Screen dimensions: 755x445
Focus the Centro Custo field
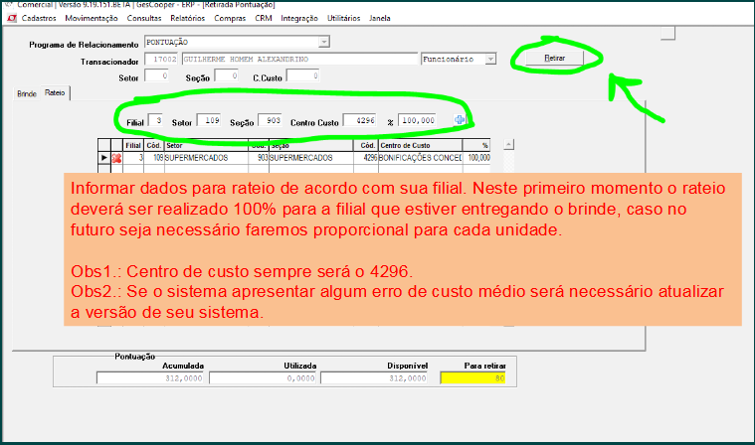[363, 120]
